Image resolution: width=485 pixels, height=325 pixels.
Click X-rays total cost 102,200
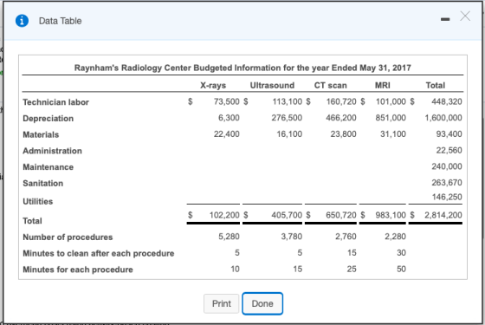(224, 215)
